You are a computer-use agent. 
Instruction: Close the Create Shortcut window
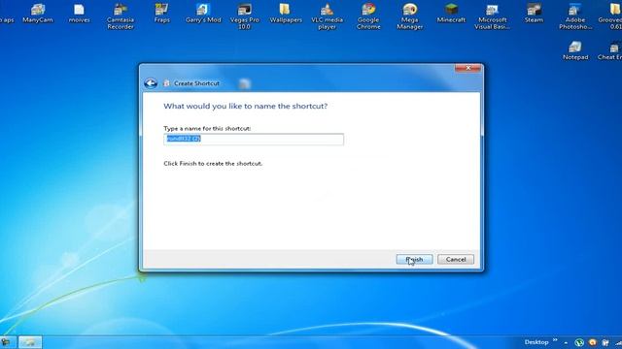click(x=467, y=68)
